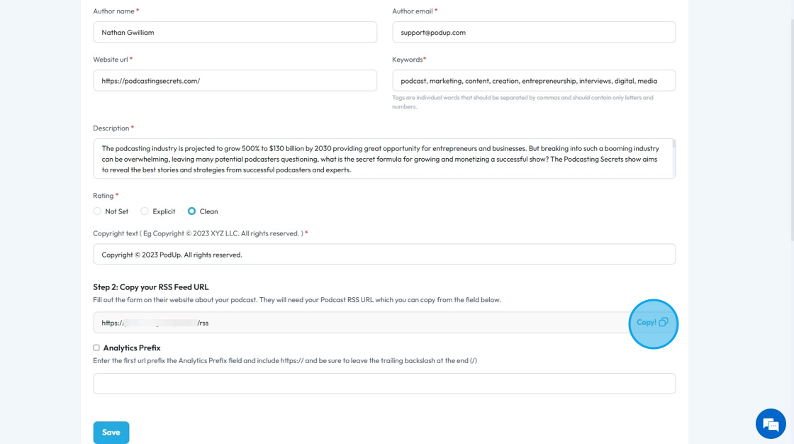This screenshot has width=794, height=444.
Task: Click the RSS Feed URL field
Action: tap(354, 323)
